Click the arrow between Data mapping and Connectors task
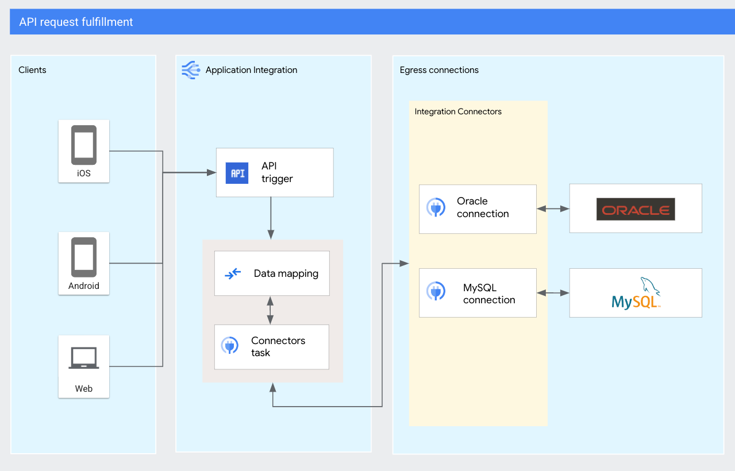 pyautogui.click(x=271, y=310)
